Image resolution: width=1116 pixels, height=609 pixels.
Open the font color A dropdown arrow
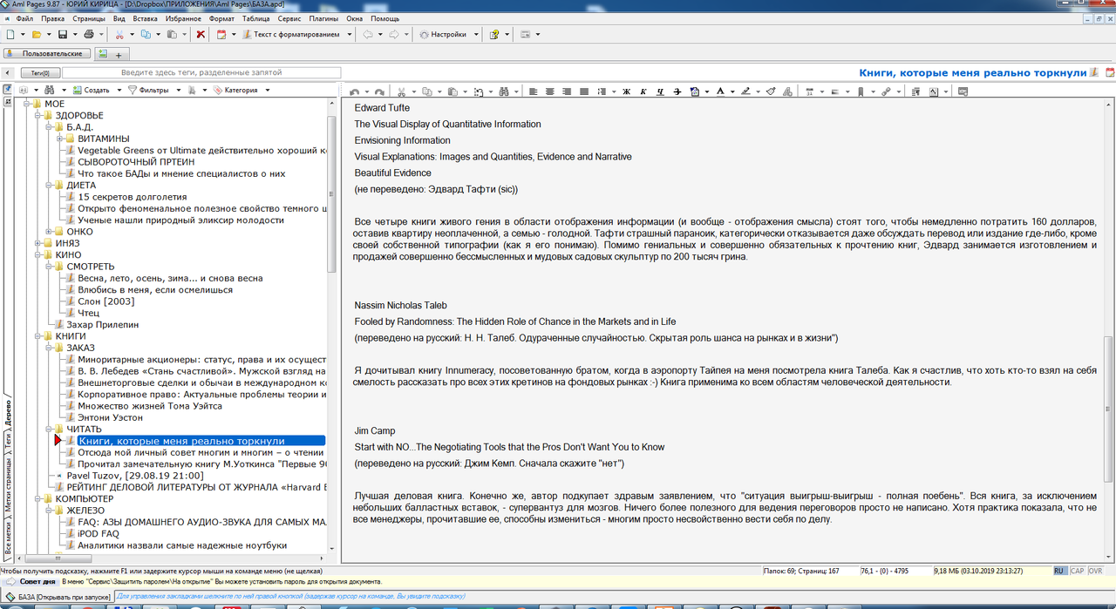tap(732, 91)
